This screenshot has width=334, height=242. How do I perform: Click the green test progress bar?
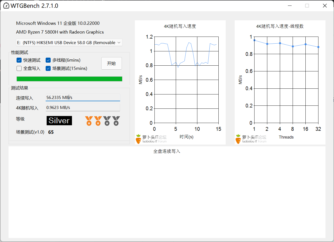tap(69, 79)
